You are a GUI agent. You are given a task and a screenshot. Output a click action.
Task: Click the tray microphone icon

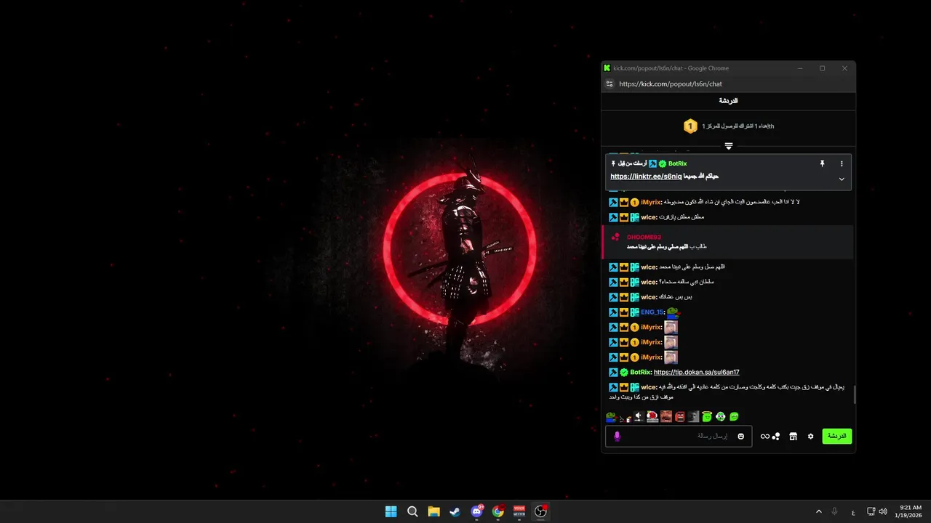[834, 511]
